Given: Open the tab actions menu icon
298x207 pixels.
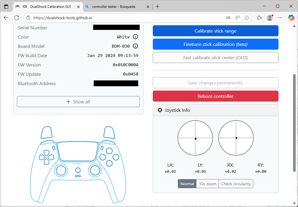Looking at the screenshot, I should point(6,7).
